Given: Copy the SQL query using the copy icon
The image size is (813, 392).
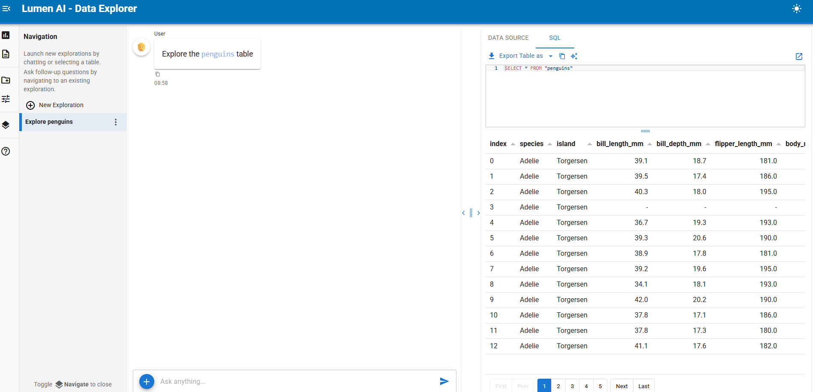Looking at the screenshot, I should [562, 56].
